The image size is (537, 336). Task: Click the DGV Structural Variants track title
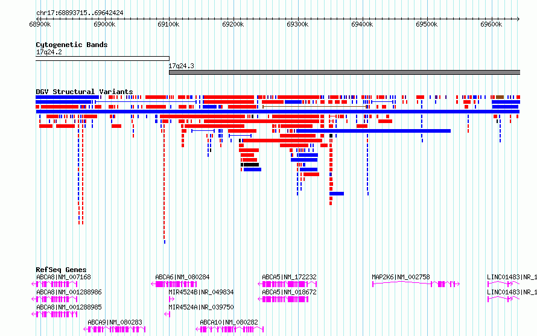point(84,92)
